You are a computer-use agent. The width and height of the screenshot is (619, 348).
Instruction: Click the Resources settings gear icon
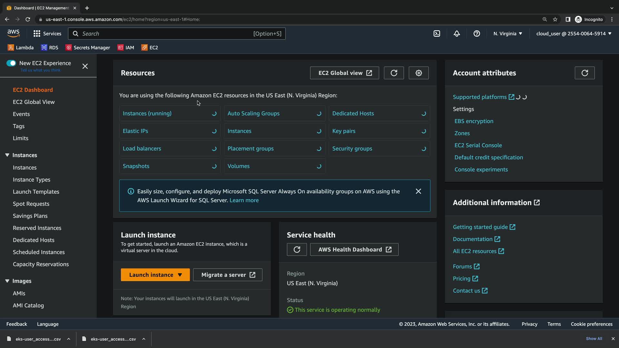(418, 73)
